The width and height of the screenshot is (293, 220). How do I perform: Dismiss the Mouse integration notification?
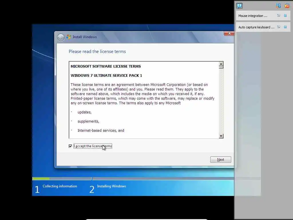(285, 16)
